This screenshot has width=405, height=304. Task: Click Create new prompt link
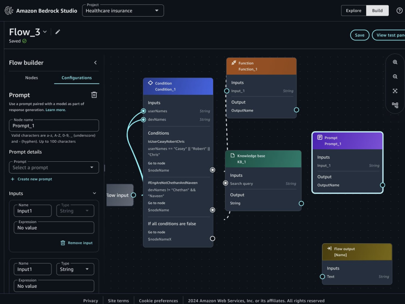[x=34, y=179]
